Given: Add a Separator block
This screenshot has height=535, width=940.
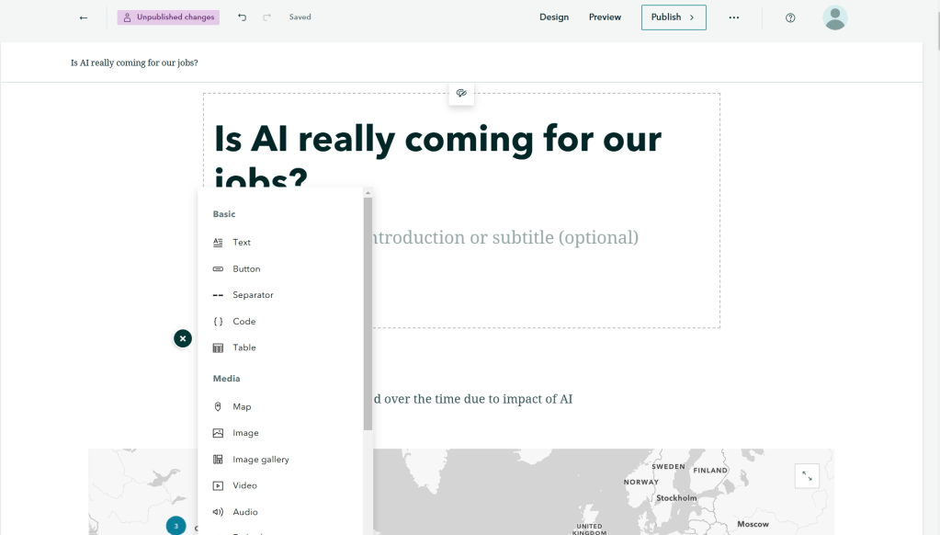Looking at the screenshot, I should point(253,295).
